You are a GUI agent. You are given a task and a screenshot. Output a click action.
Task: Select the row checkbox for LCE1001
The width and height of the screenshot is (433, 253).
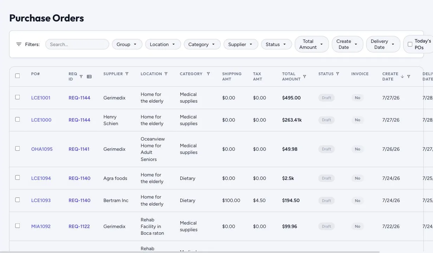tap(18, 97)
